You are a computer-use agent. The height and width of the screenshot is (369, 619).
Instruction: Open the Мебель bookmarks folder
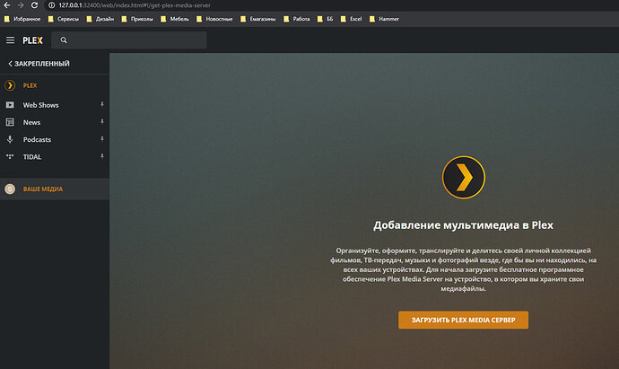(175, 19)
